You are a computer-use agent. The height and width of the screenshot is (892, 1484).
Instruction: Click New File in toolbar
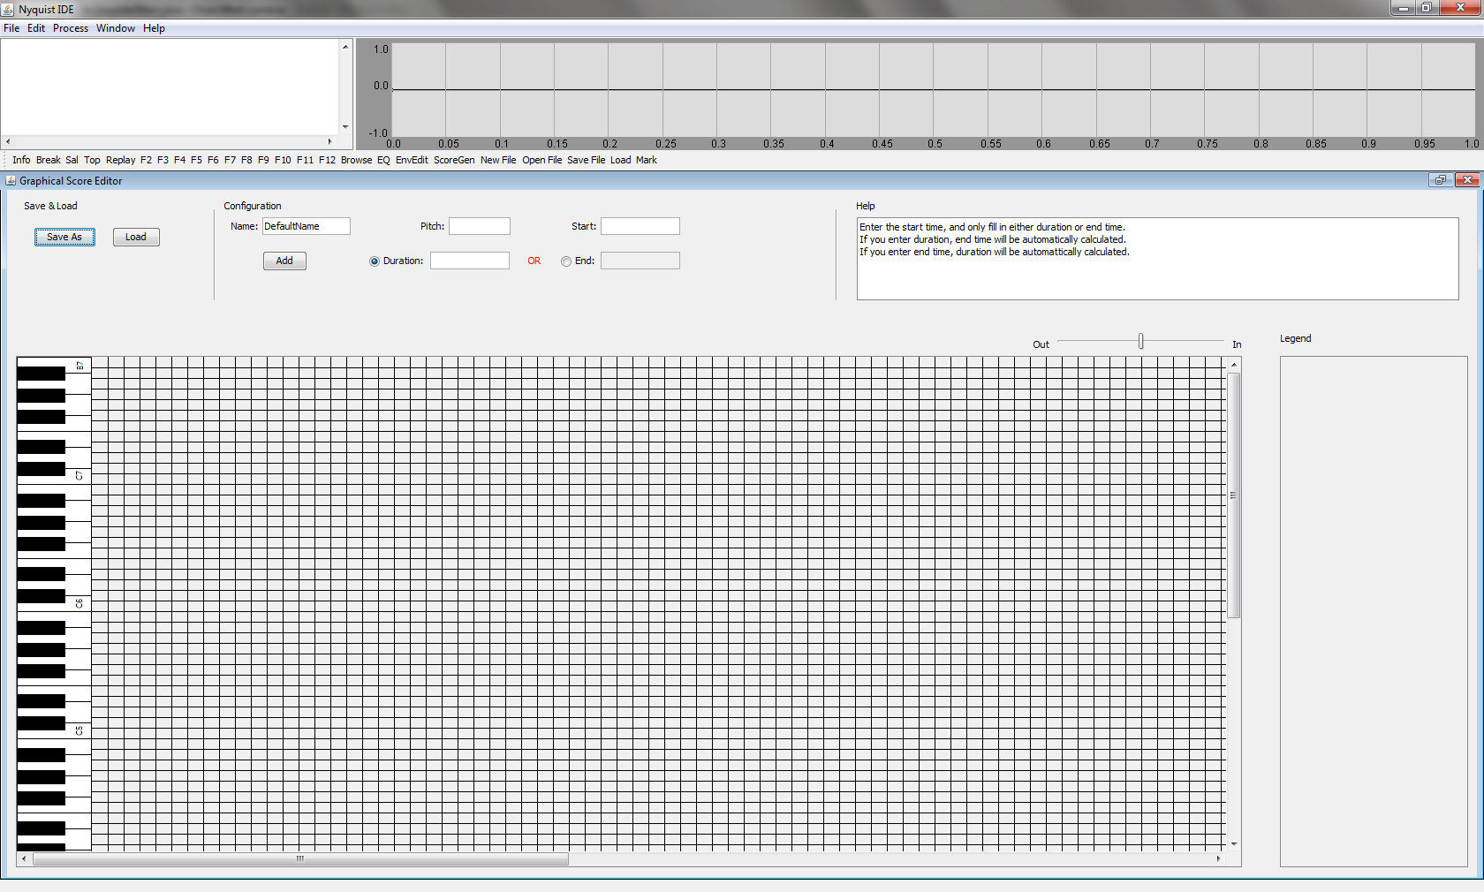(498, 160)
